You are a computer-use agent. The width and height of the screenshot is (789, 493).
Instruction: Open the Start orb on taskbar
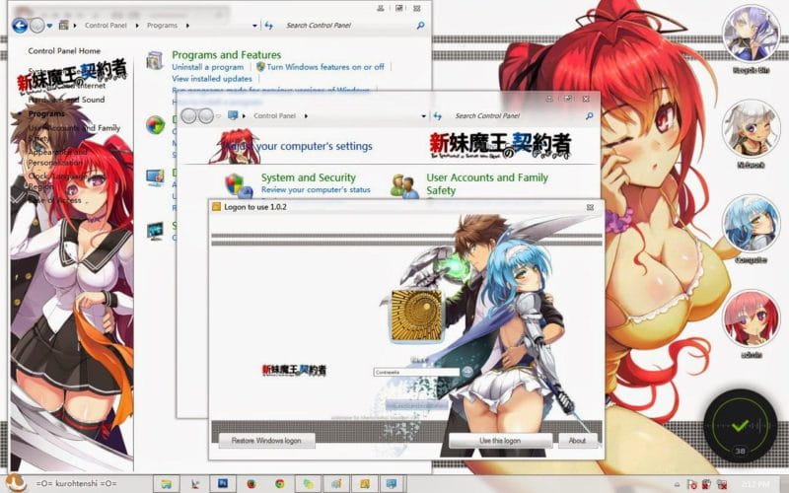point(15,483)
